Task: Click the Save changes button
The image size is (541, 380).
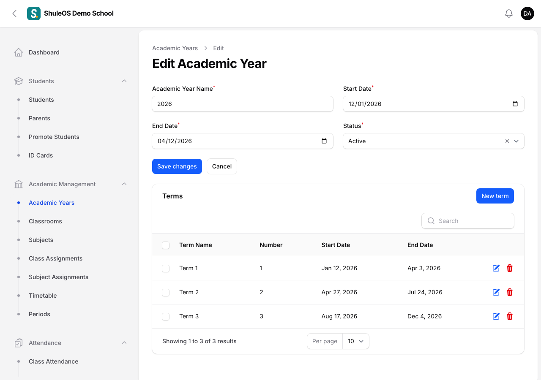Action: click(x=177, y=166)
